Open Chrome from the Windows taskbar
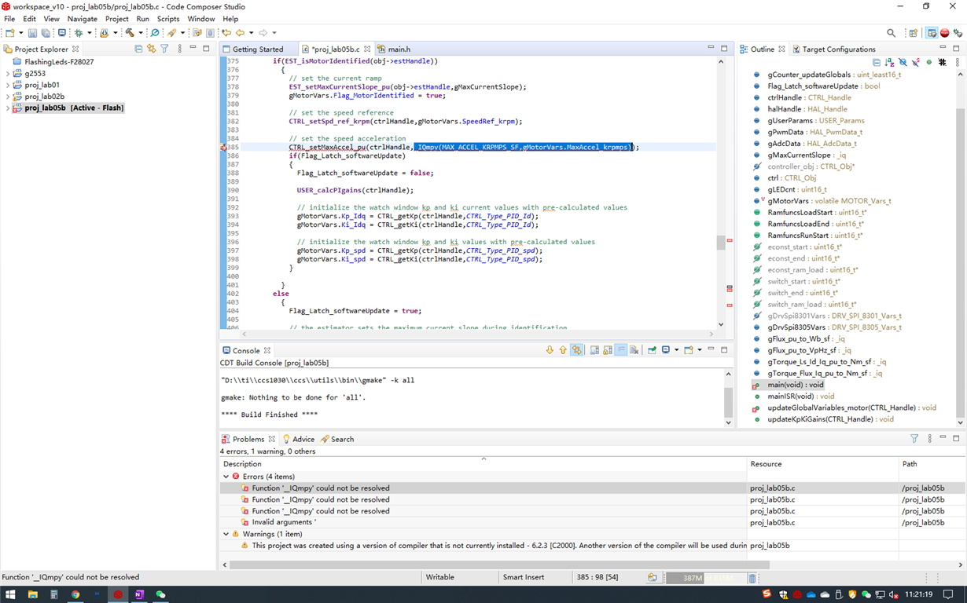Viewport: 967px width, 603px height. (x=75, y=595)
